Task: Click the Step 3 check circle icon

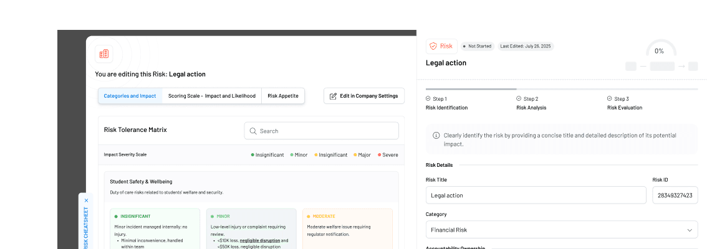Action: click(610, 98)
